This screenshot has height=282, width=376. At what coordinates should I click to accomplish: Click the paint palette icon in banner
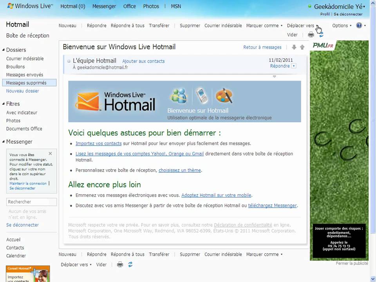(224, 96)
